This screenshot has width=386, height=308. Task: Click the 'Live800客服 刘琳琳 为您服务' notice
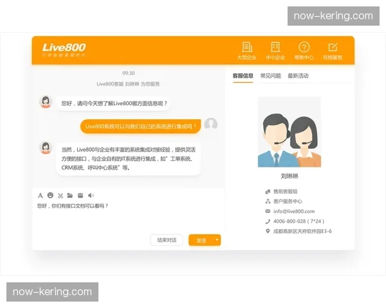pos(128,84)
